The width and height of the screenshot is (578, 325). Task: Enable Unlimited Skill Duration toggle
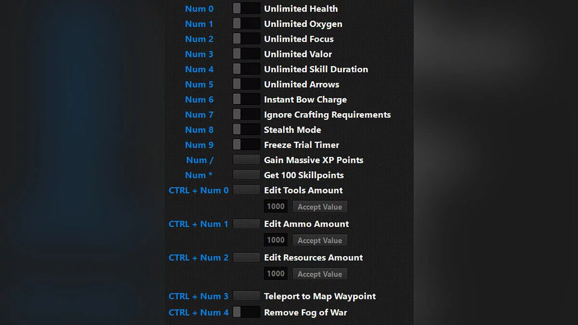pos(246,69)
